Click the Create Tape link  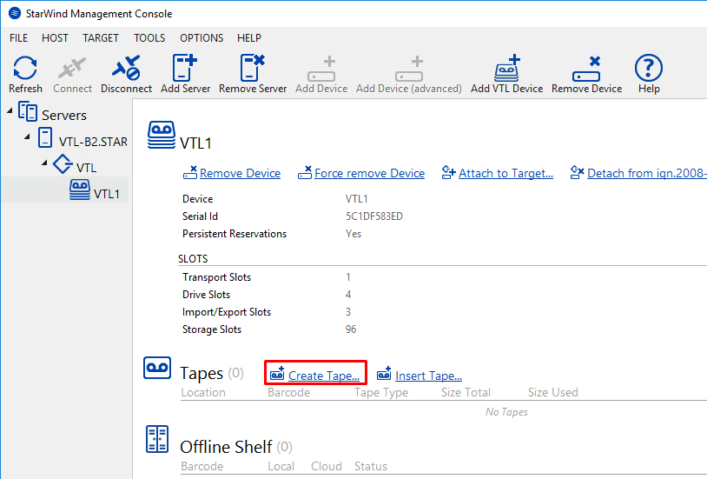323,376
